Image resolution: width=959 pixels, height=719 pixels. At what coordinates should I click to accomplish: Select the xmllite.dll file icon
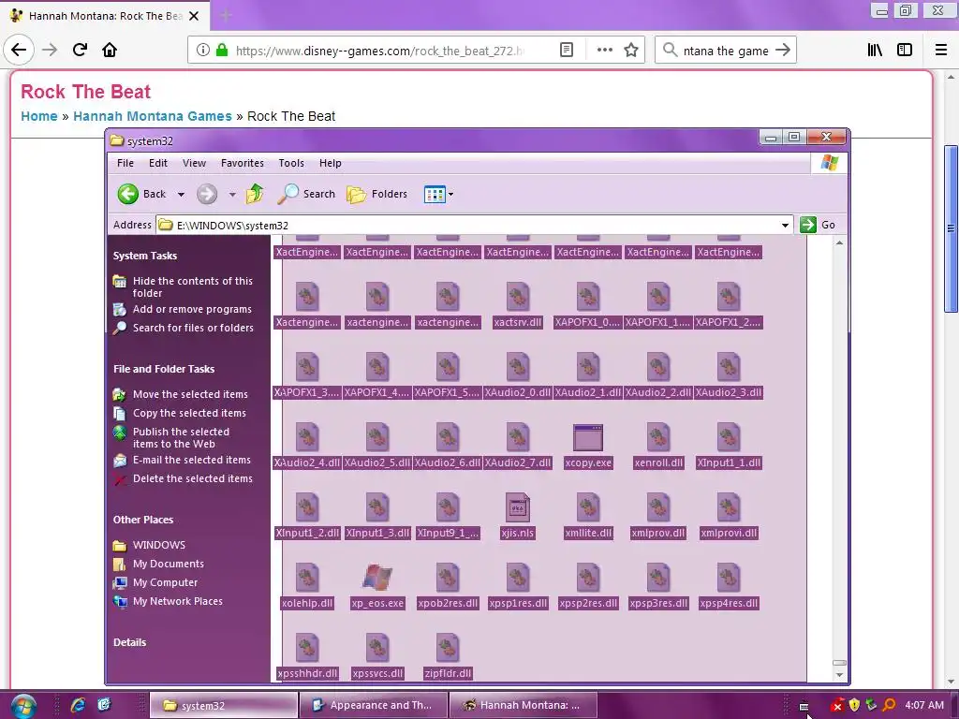pos(588,507)
